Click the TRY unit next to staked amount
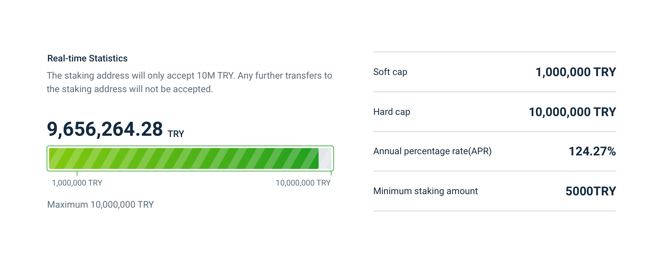This screenshot has height=258, width=663. click(x=176, y=134)
